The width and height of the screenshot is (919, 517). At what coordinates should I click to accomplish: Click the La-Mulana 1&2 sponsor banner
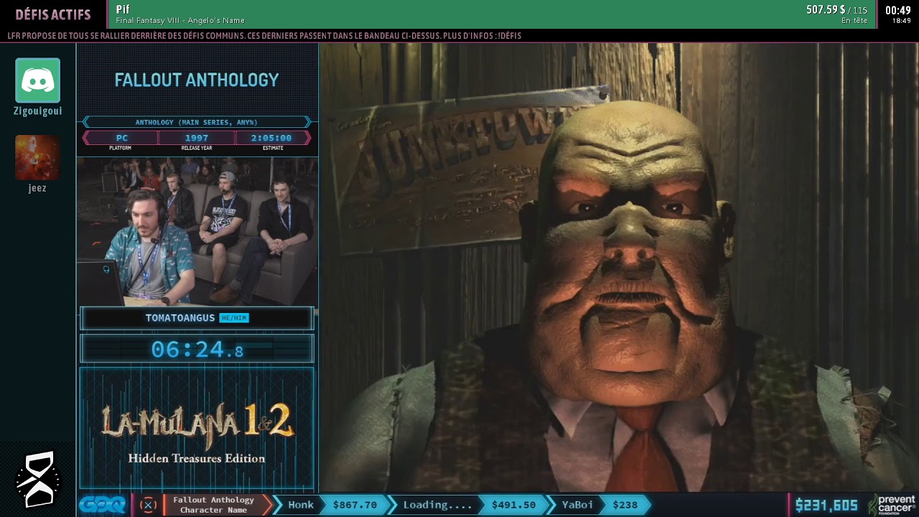[x=197, y=429]
